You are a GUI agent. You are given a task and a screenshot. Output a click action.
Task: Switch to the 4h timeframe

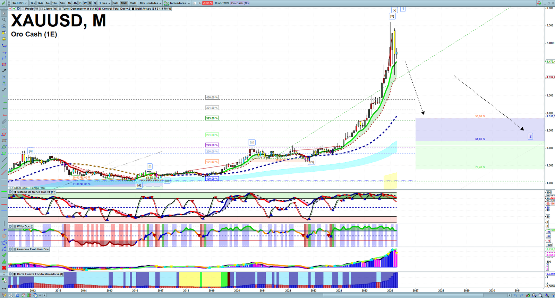click(x=75, y=3)
